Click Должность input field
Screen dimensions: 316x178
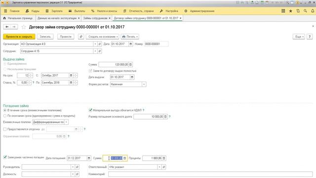coord(46,174)
